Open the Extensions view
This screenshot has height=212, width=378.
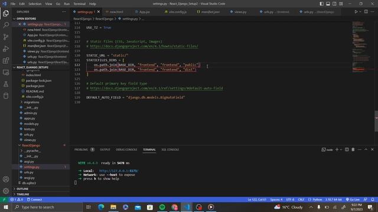coord(6,60)
